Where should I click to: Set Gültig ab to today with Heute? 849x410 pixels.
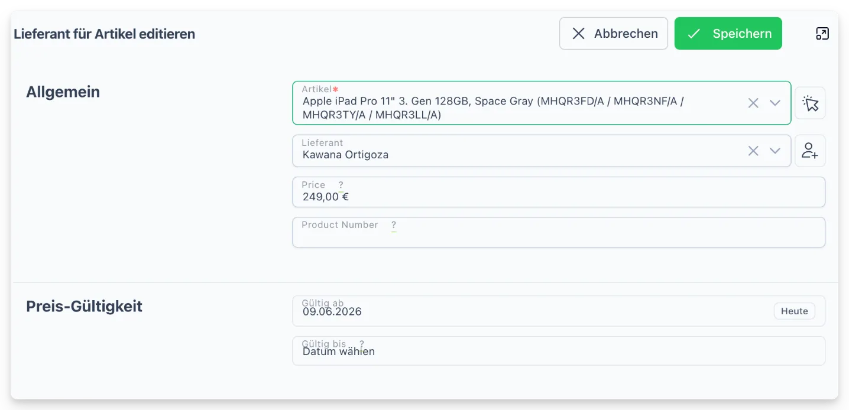tap(795, 311)
